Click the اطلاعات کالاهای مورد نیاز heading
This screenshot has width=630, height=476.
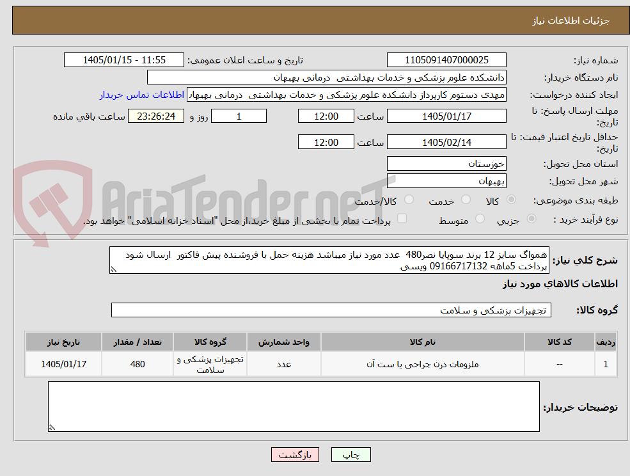click(x=560, y=284)
